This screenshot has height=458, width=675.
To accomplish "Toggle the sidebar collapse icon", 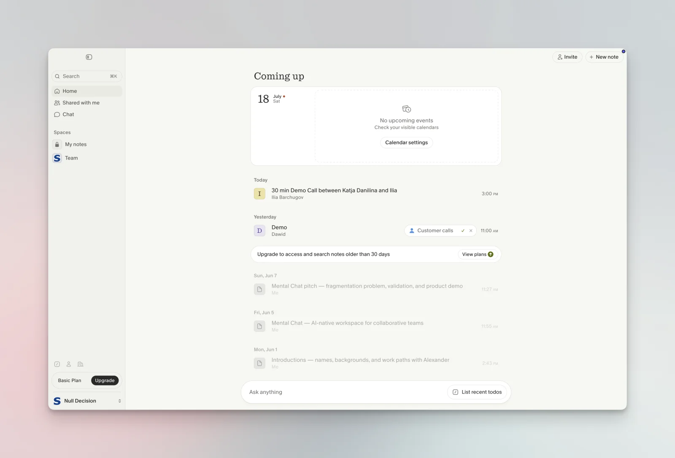I will [89, 57].
